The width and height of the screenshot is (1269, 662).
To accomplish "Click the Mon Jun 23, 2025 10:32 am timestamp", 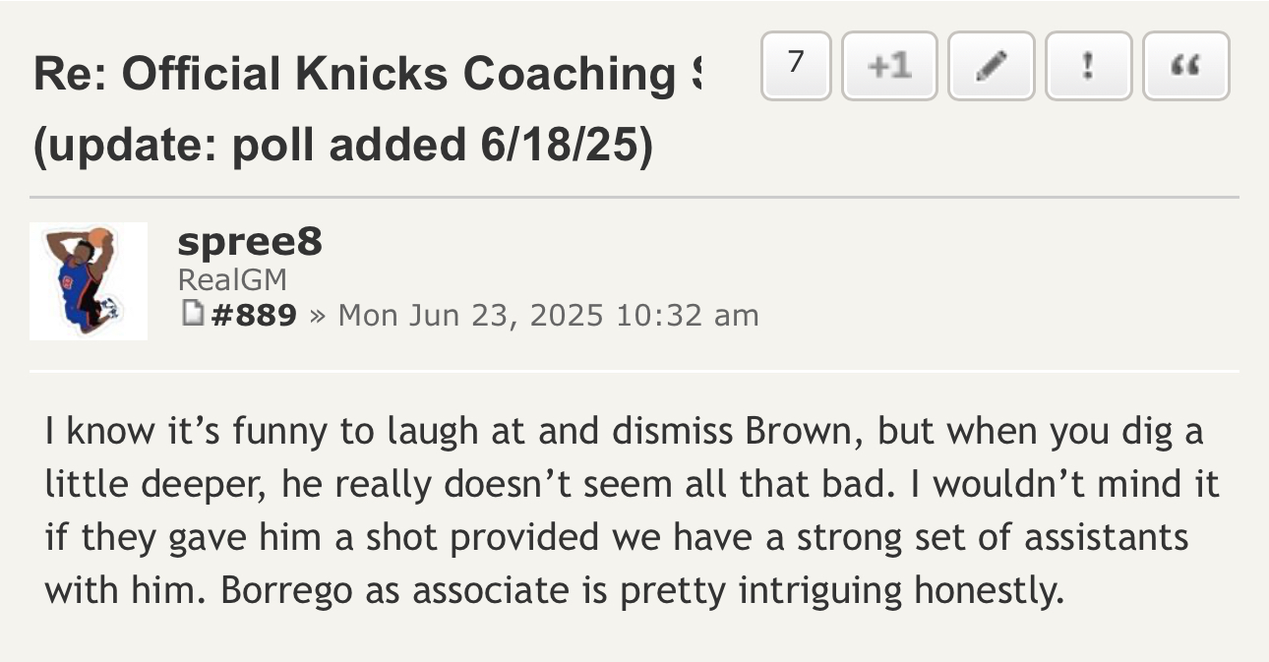I will click(548, 315).
